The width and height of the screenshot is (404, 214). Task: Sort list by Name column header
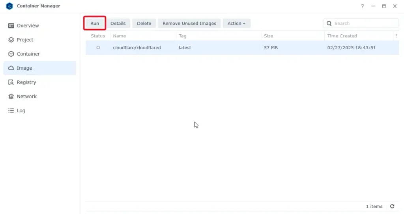120,36
